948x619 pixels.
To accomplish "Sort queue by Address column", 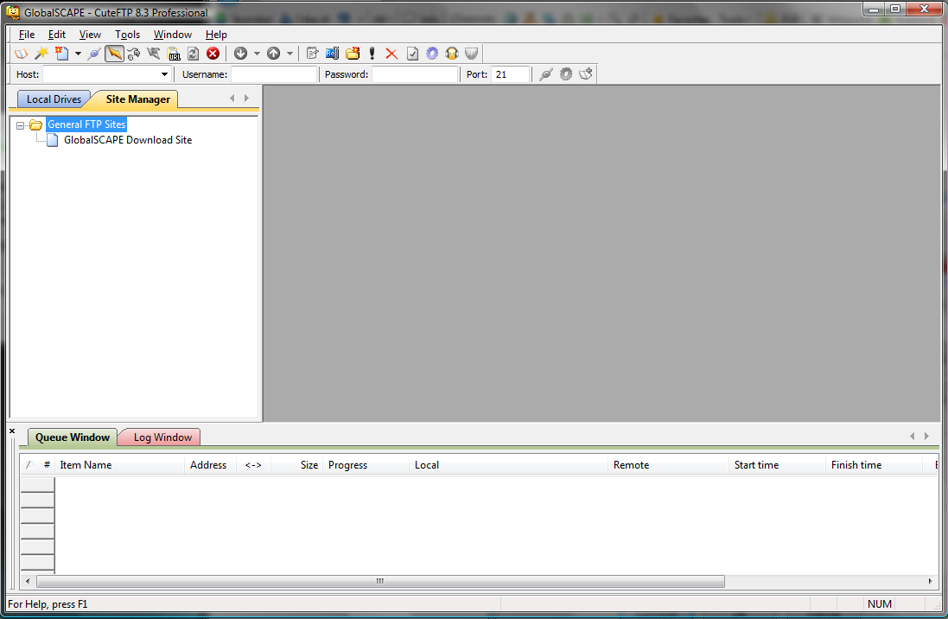I will click(210, 465).
